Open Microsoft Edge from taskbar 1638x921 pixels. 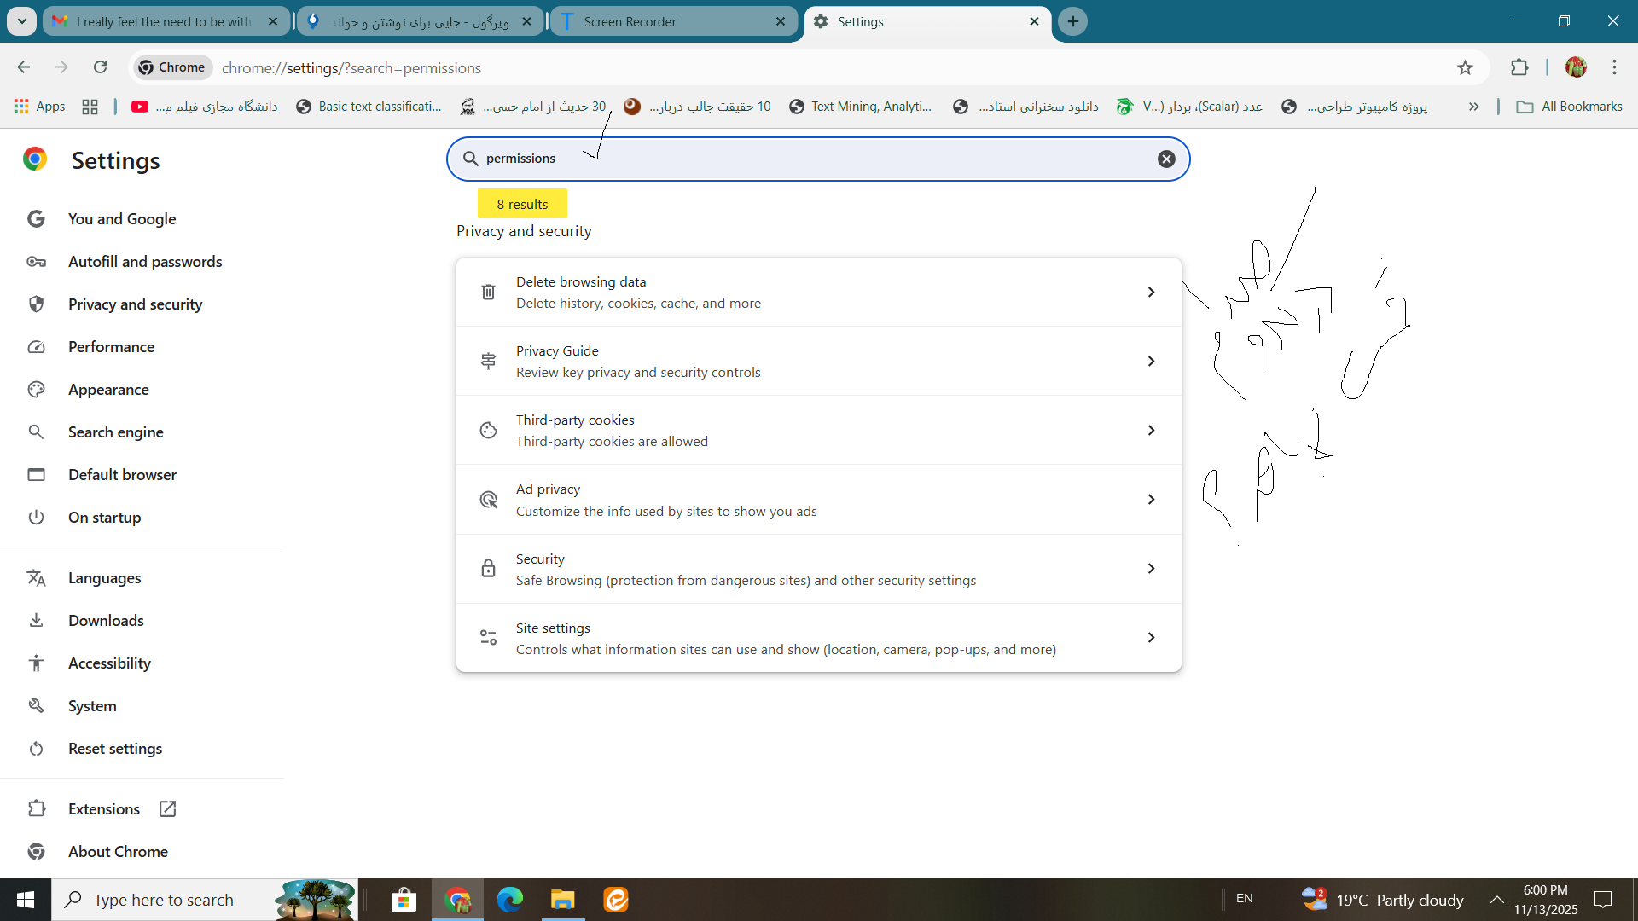coord(510,900)
